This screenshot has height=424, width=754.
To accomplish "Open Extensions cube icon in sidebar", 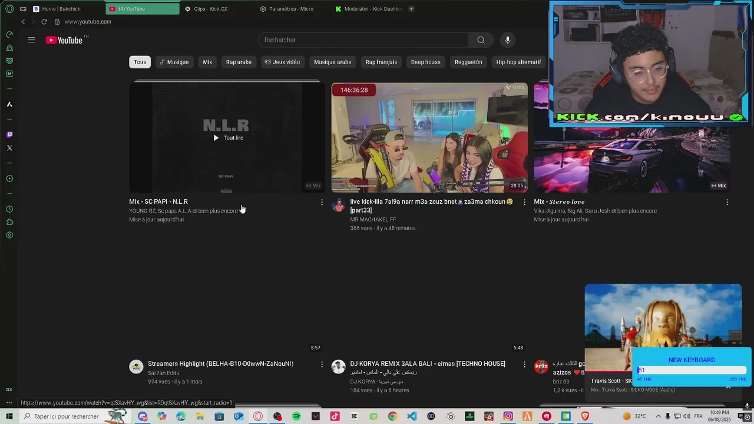I will [x=9, y=222].
